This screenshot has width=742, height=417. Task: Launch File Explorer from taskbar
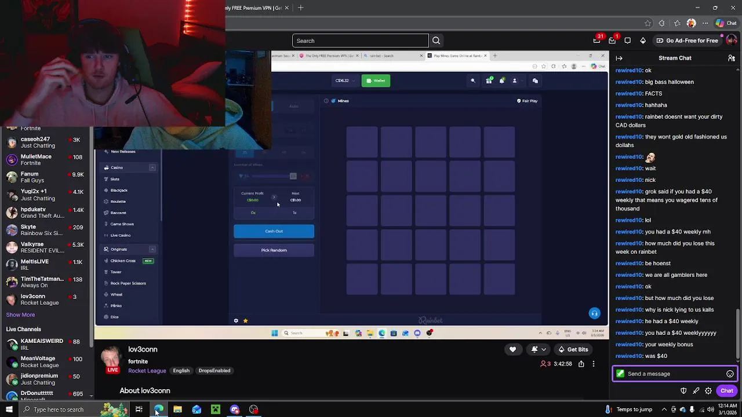(x=177, y=409)
